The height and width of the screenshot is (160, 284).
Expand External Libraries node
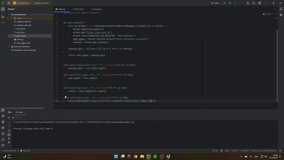tap(9, 47)
